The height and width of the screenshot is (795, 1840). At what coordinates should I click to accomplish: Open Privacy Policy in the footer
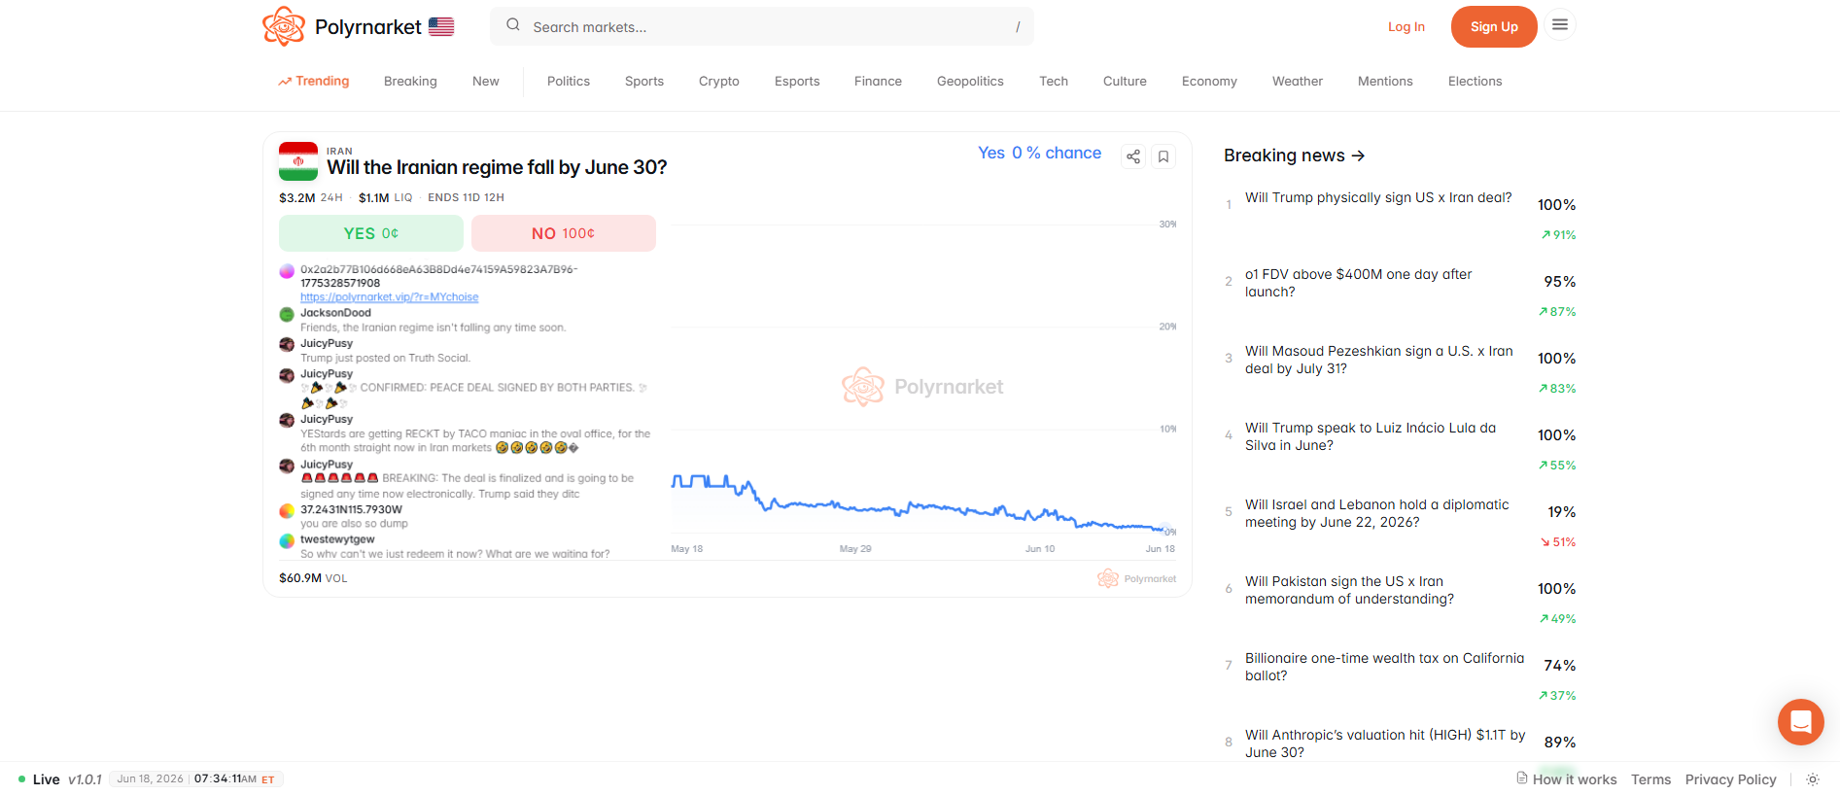pos(1730,779)
